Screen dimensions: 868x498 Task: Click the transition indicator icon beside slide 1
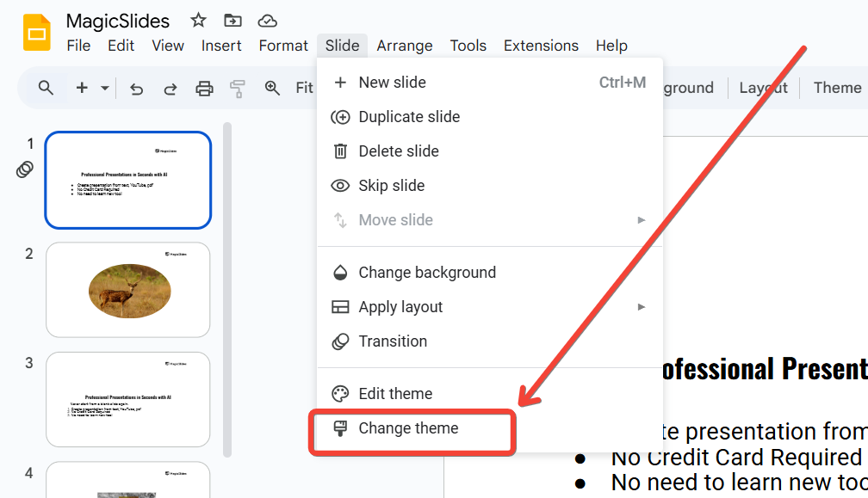coord(25,169)
